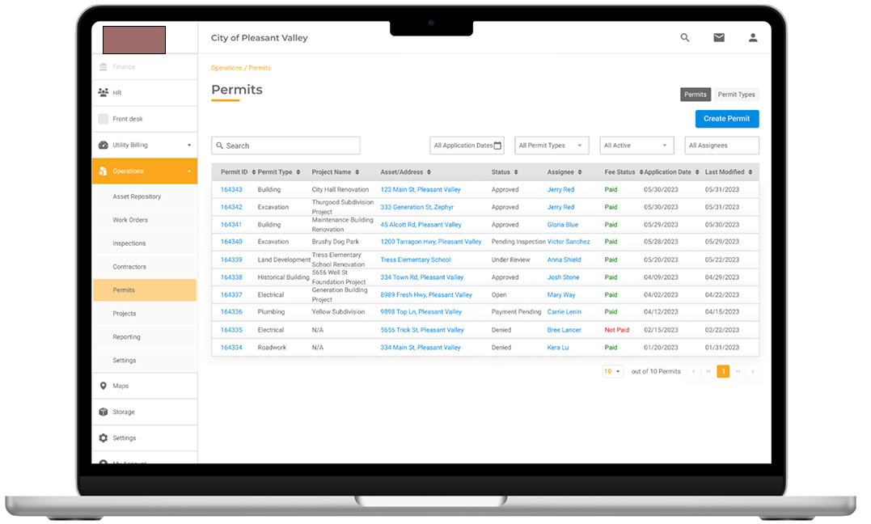Open the All Assignees dropdown
The width and height of the screenshot is (871, 524).
pos(721,145)
